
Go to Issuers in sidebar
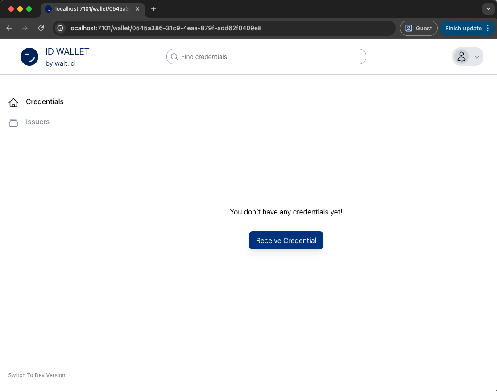tap(38, 122)
